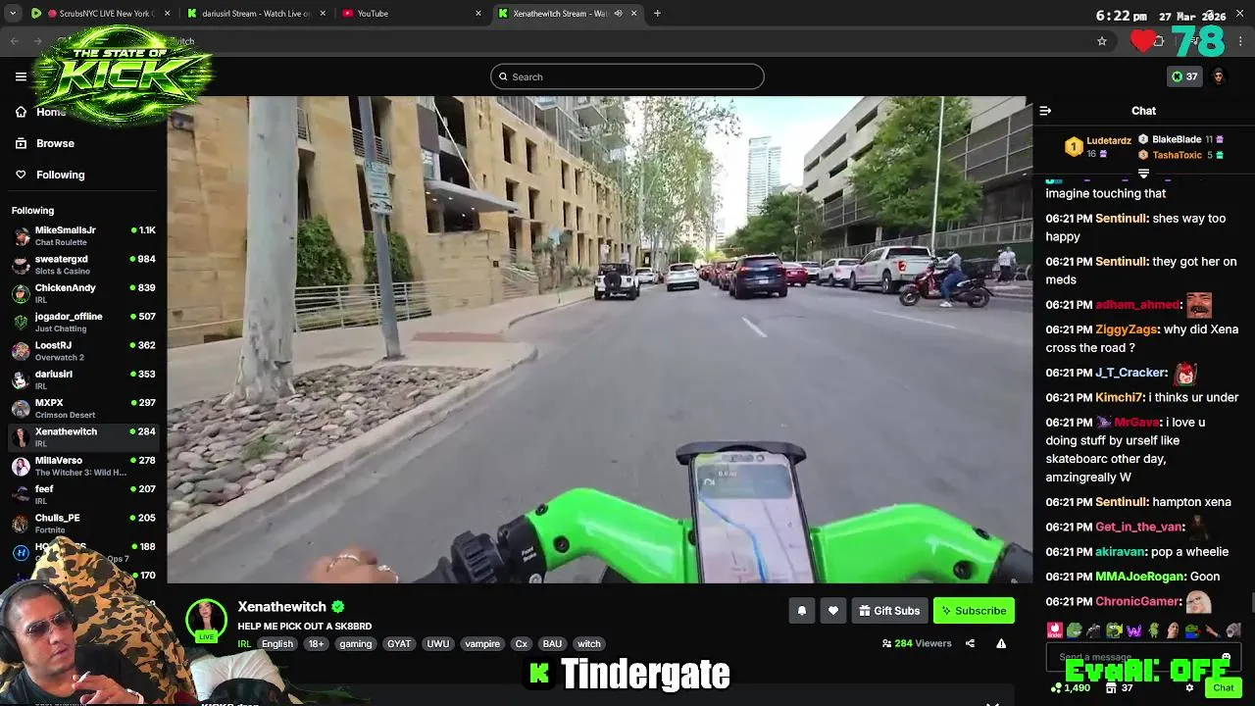The height and width of the screenshot is (706, 1255).
Task: Click the Gift Subs button
Action: coord(889,611)
